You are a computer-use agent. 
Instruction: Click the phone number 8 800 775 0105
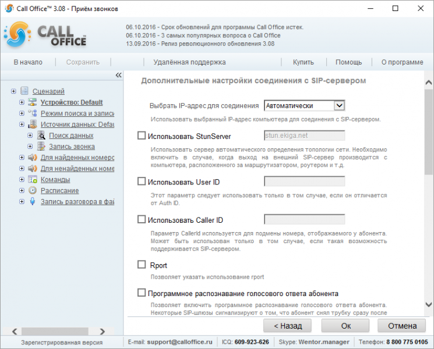(x=407, y=342)
